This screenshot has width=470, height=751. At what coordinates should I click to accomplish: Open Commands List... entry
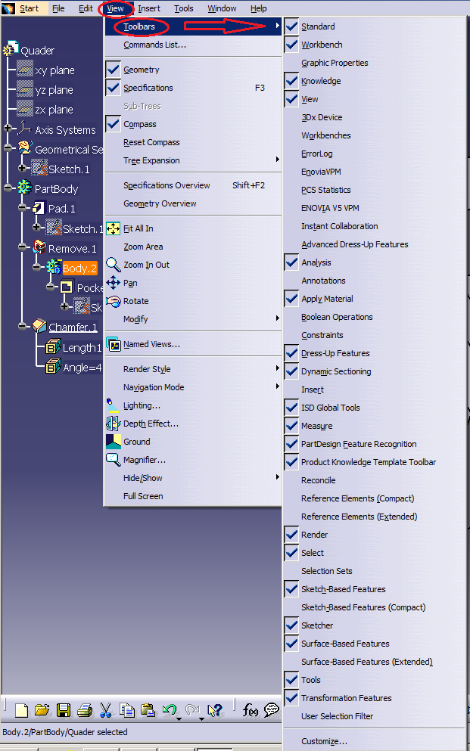[x=154, y=45]
